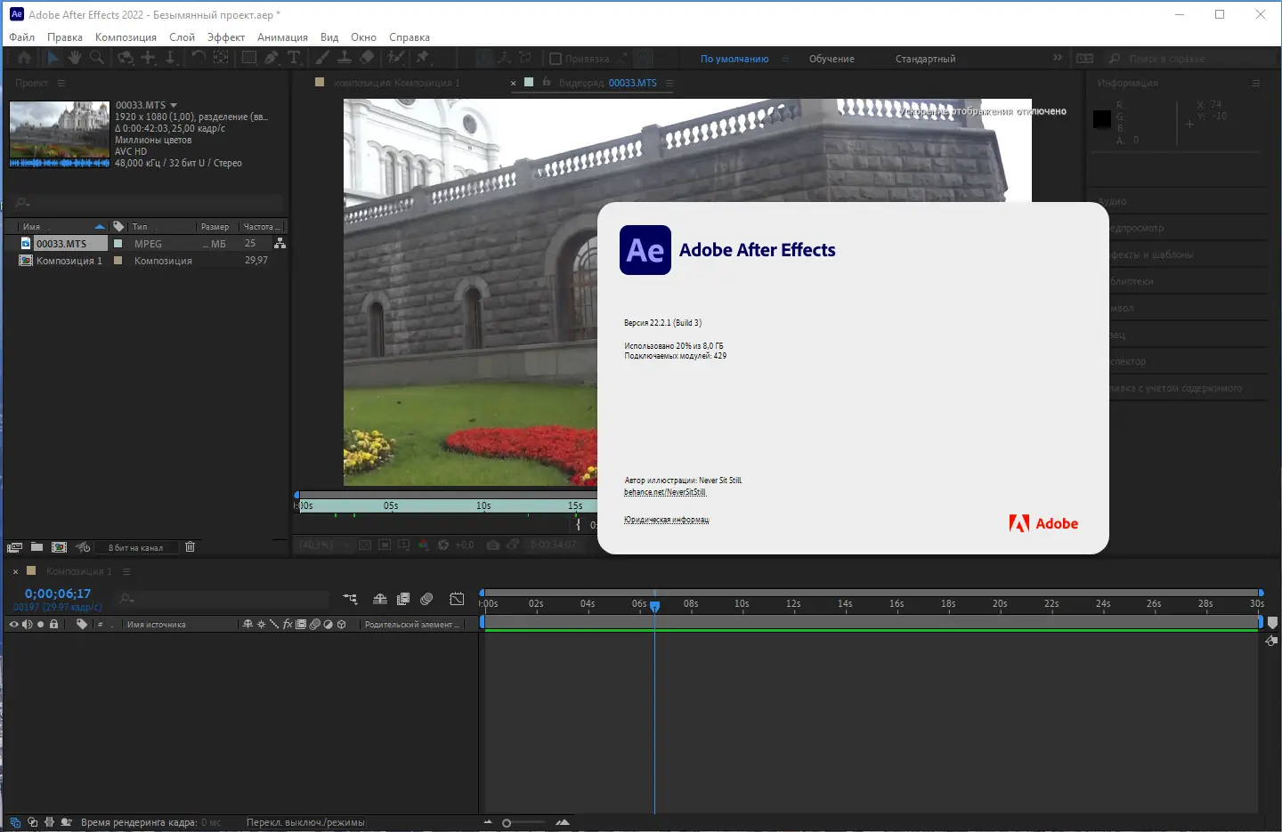Open the Graph Editor in the timeline
Screen dimensions: 1282x832
(457, 599)
